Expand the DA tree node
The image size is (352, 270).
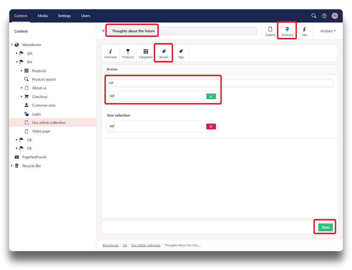(x=17, y=53)
